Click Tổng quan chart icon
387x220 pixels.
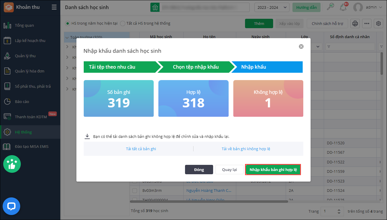click(7, 25)
